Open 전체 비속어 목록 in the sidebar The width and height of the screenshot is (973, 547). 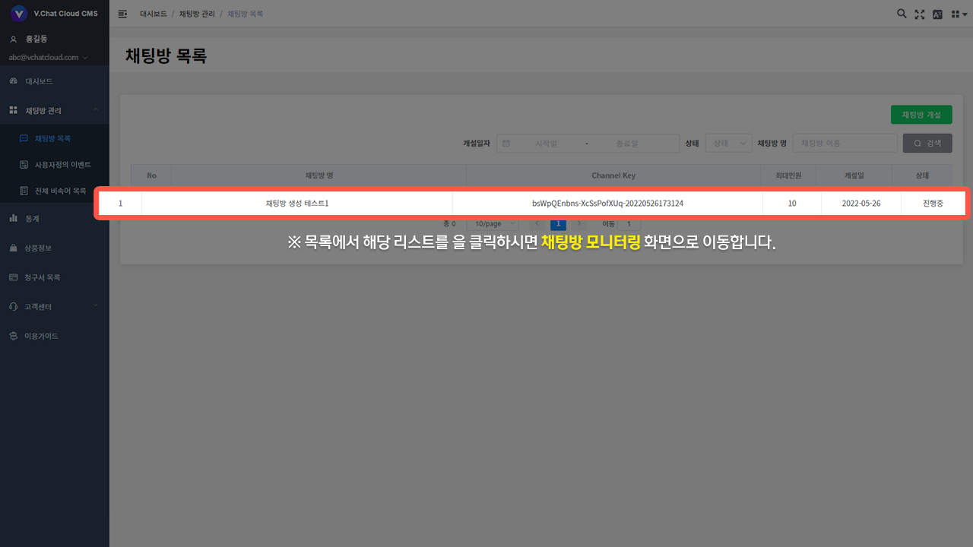click(55, 190)
